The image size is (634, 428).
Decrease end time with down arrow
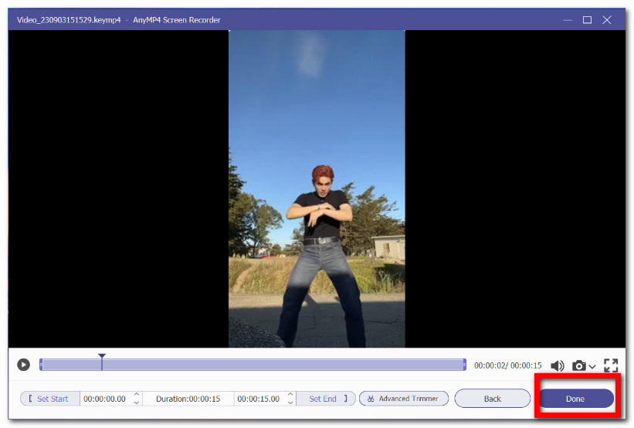pos(290,403)
